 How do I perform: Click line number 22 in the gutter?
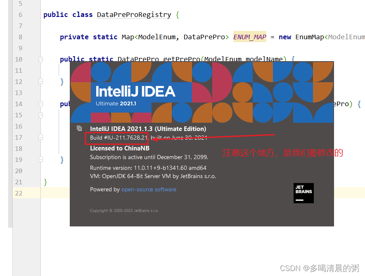point(19,193)
